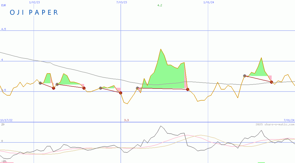295x163 pixels.
Task: Click the 10/17/22 start date label
Action: [7, 120]
